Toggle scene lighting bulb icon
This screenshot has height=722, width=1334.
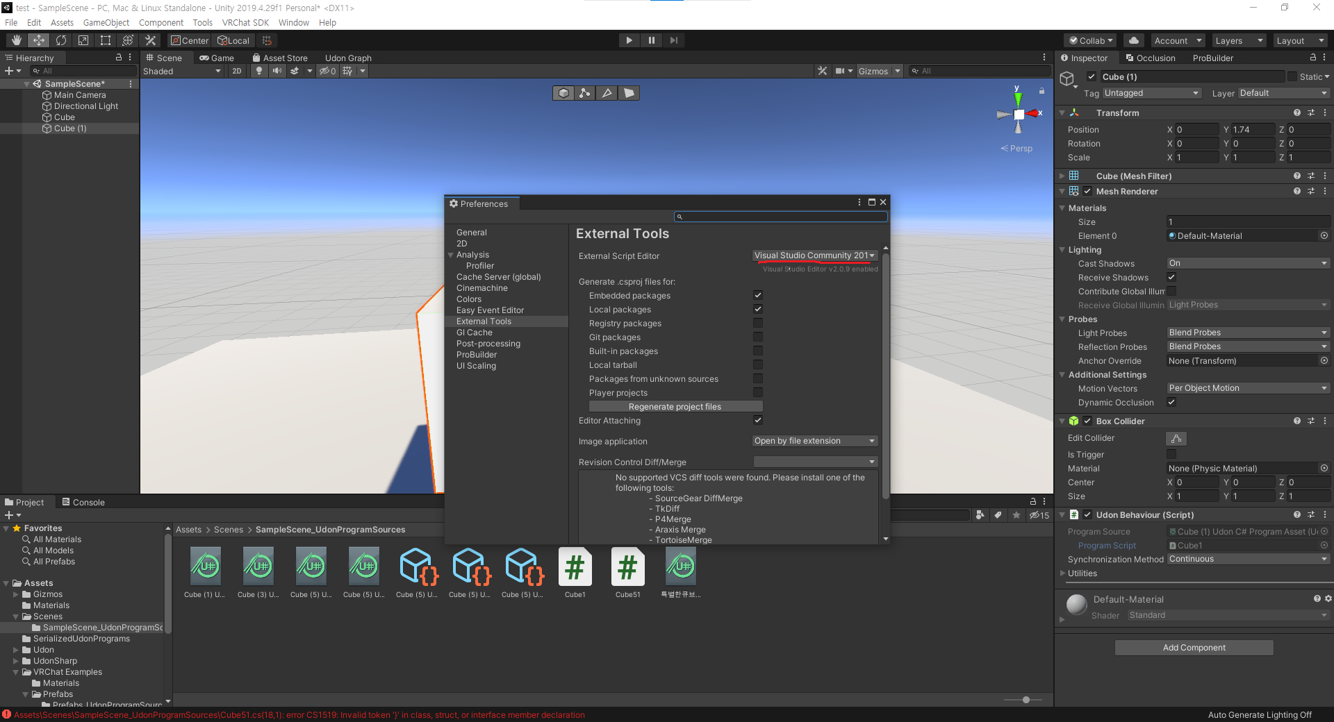coord(259,71)
